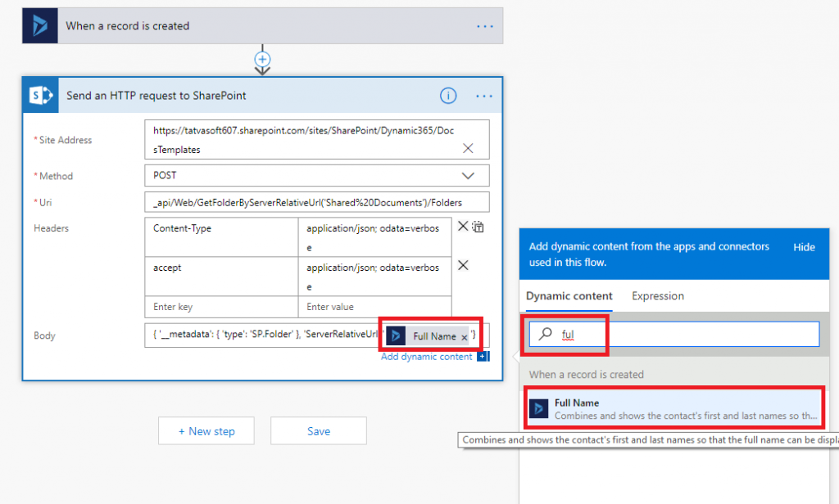Remove the Full Name token with its x
Screen dimensions: 839x504
pos(464,335)
